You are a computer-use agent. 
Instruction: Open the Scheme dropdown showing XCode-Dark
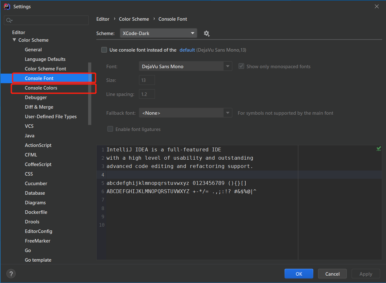pyautogui.click(x=159, y=33)
